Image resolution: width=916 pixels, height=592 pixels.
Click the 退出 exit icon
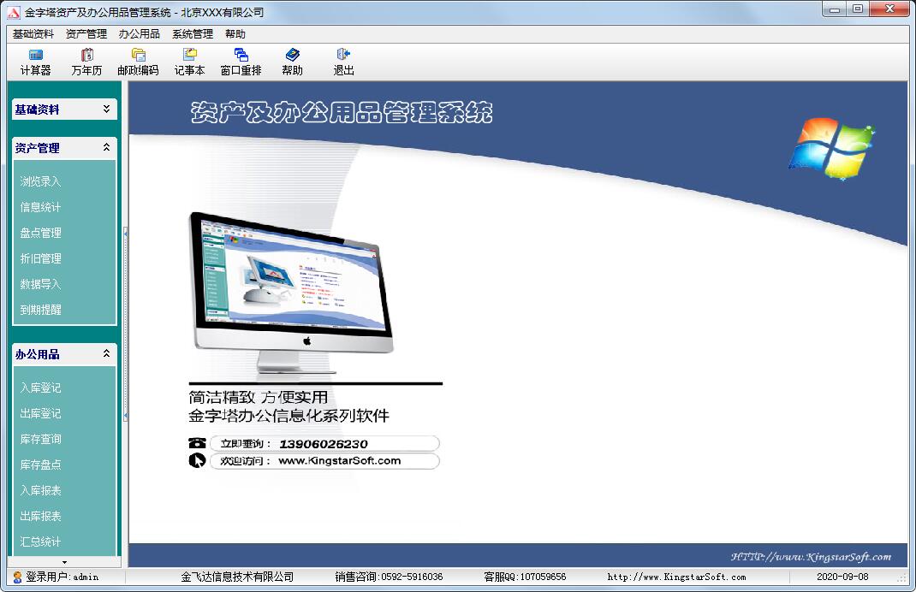[x=343, y=54]
